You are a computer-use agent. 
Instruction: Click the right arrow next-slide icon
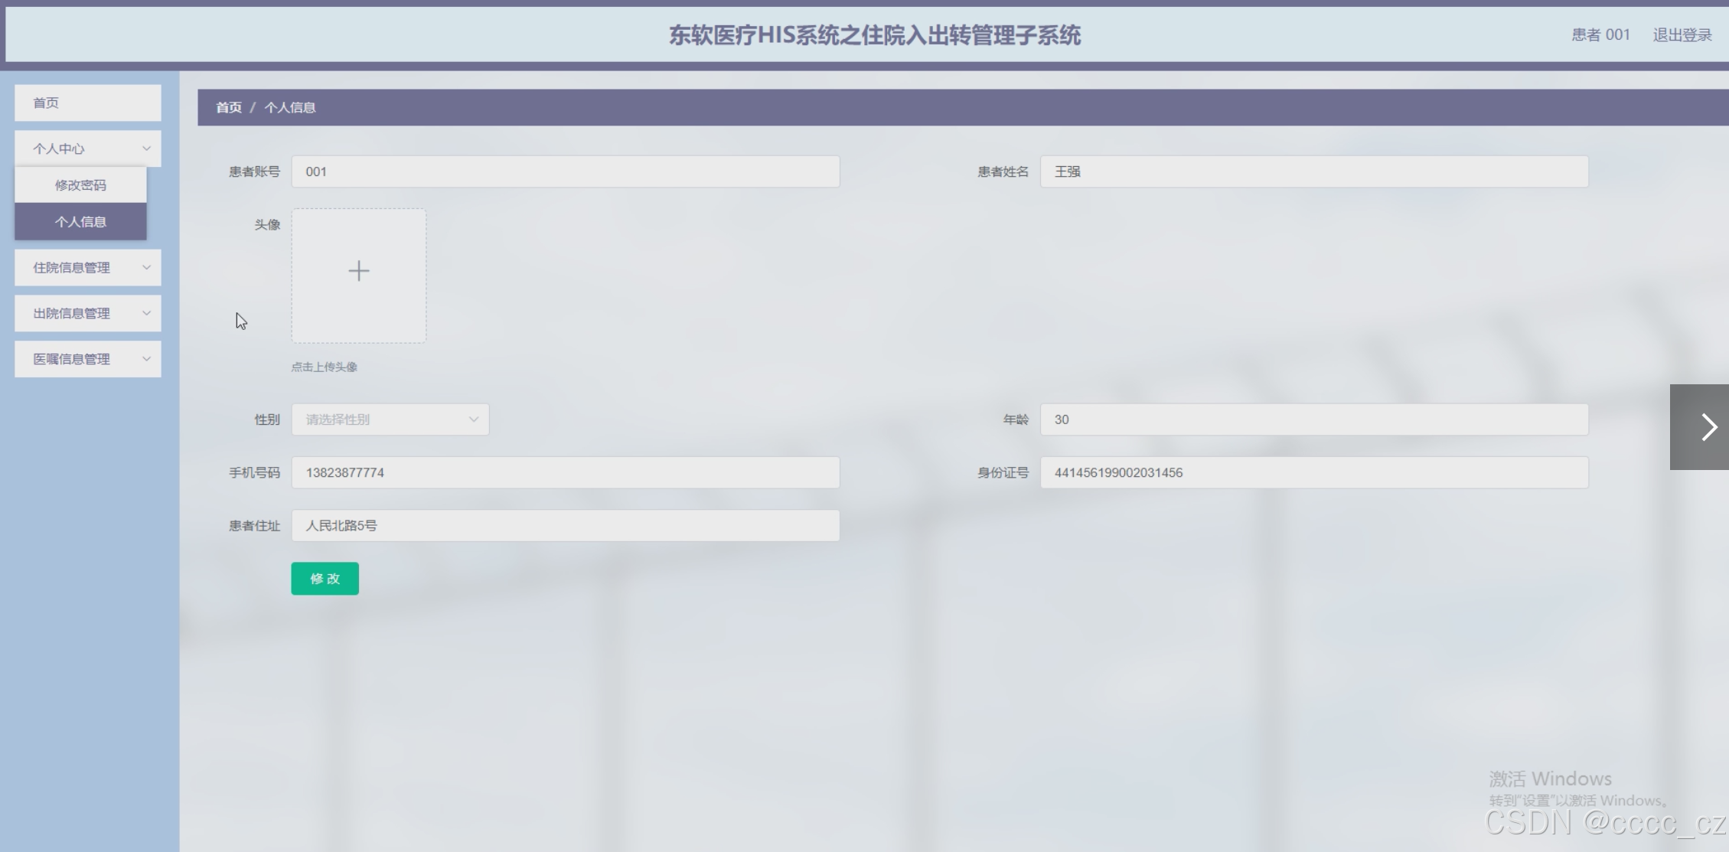click(1708, 427)
